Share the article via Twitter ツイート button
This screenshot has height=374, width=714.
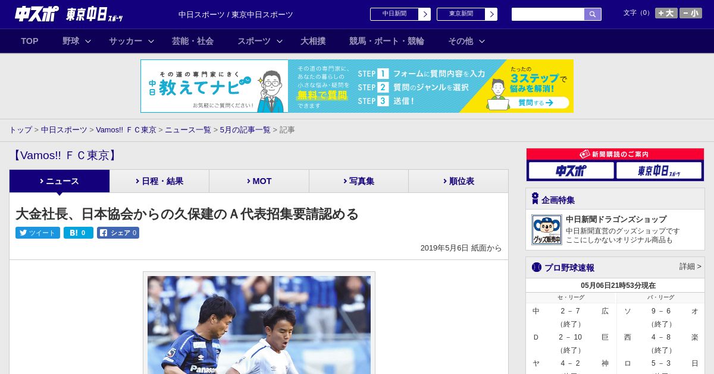[37, 233]
